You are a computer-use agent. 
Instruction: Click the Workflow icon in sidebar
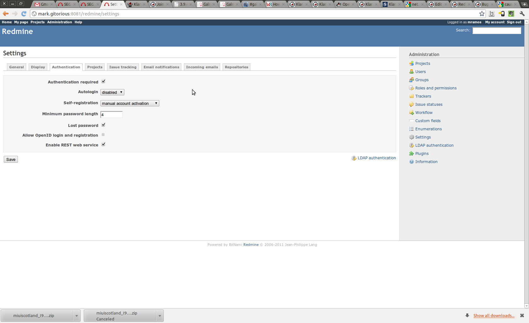411,112
